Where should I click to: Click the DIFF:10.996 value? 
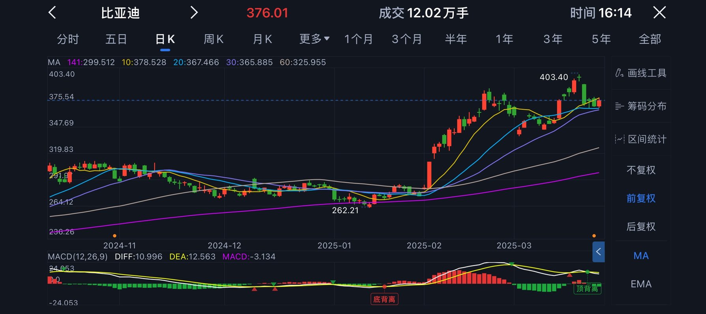click(x=139, y=257)
